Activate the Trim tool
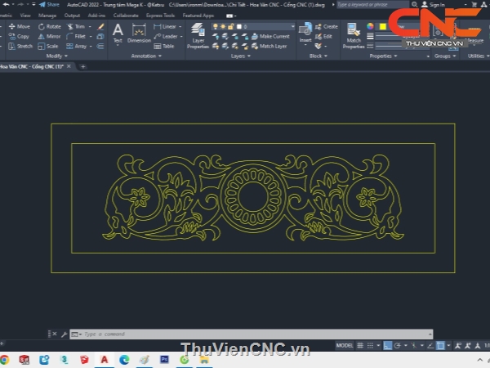 click(x=76, y=26)
